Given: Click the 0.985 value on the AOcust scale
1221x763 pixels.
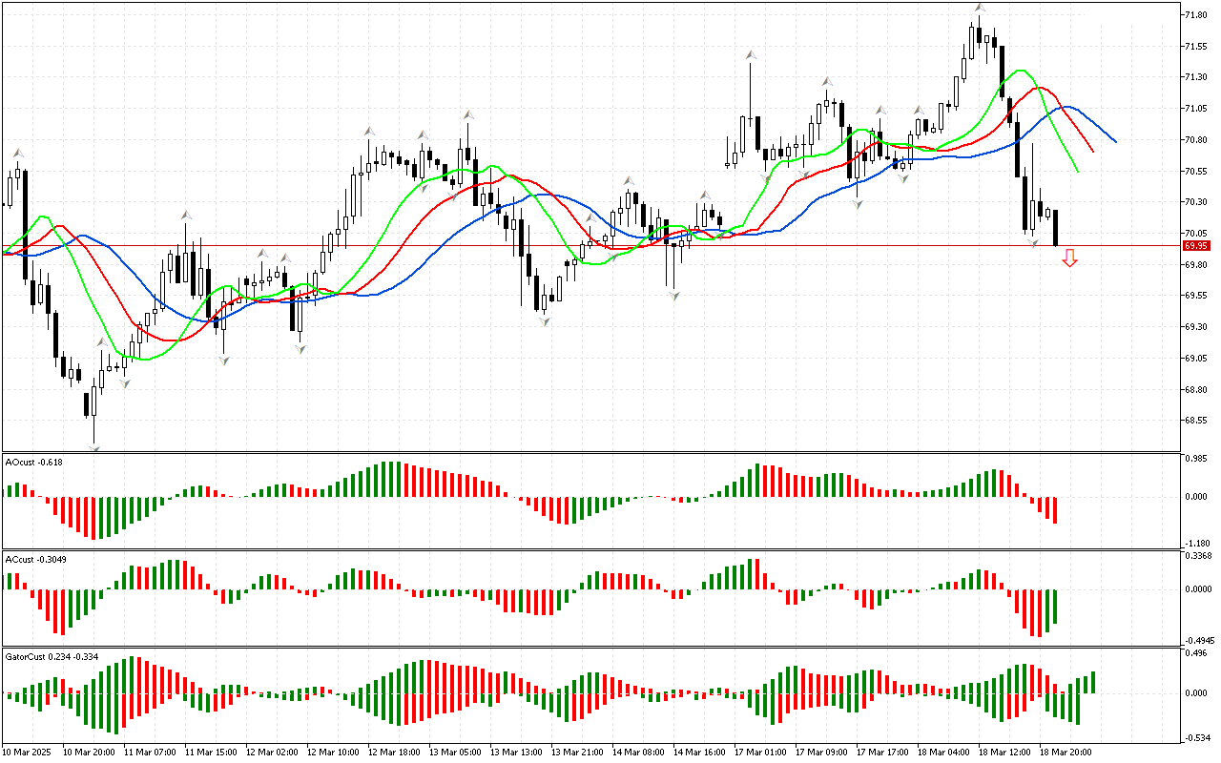Looking at the screenshot, I should 1195,459.
